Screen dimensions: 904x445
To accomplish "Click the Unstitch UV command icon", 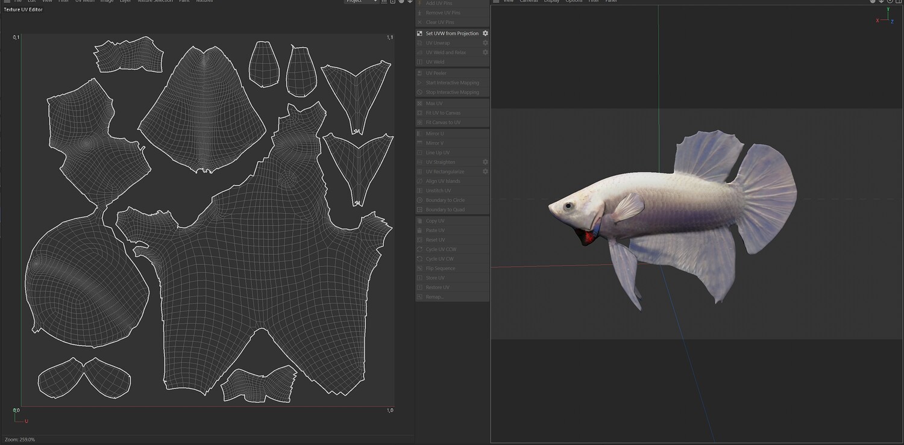I will [419, 190].
